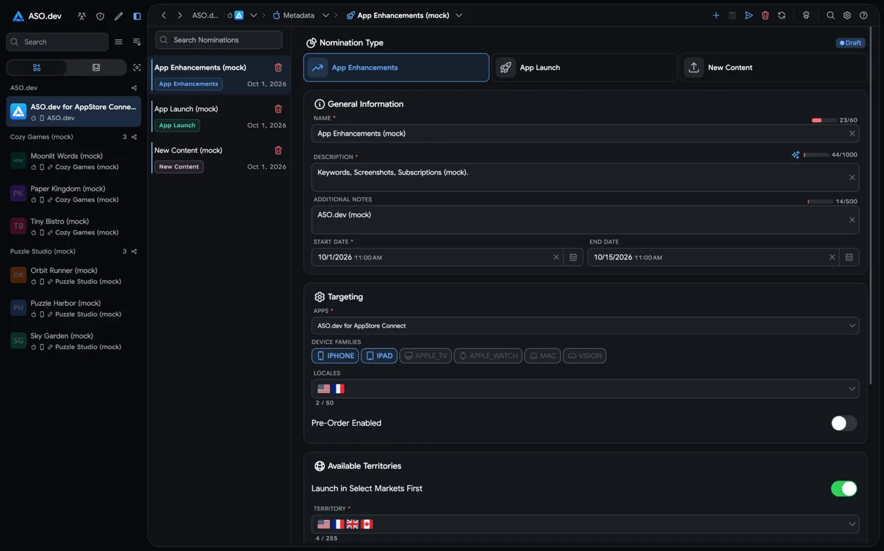Switch to the apps grid view tab
Screen dimensions: 884x551
[37, 67]
